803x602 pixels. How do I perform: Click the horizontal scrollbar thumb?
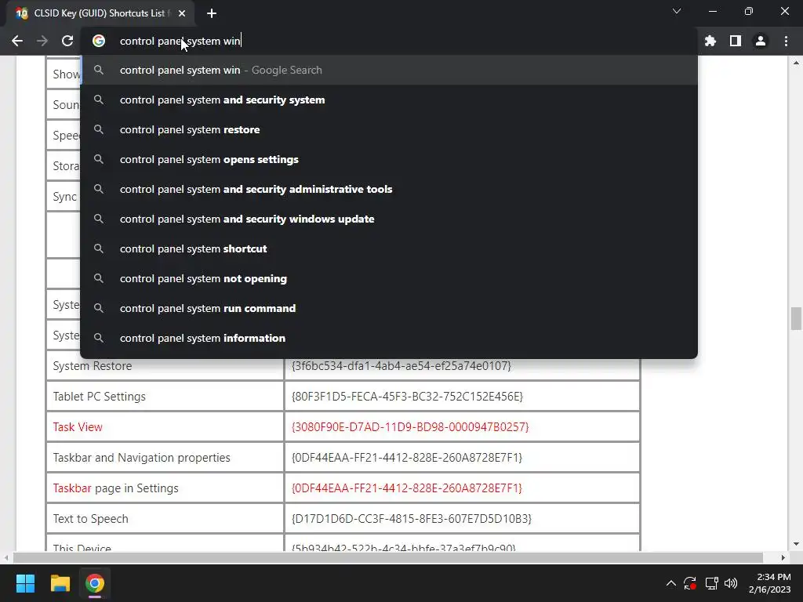coord(387,557)
